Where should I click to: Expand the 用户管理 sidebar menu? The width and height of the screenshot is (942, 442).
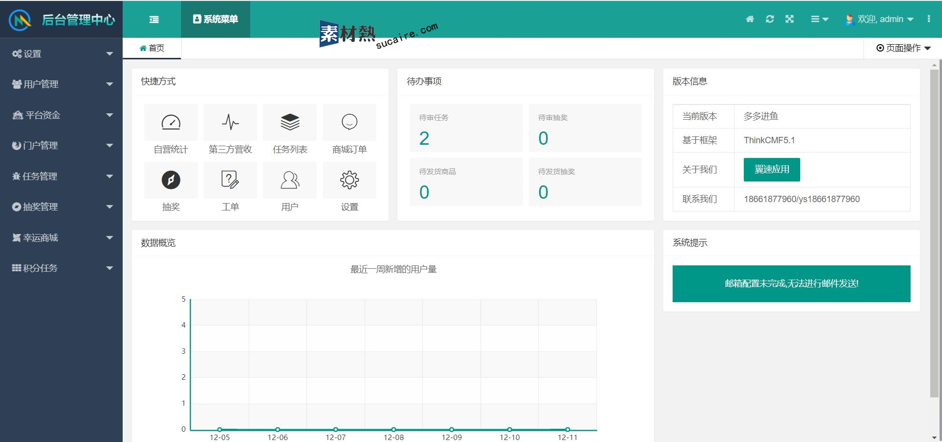[x=61, y=84]
